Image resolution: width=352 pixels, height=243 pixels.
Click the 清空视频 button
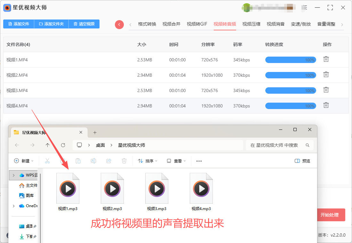pyautogui.click(x=84, y=24)
